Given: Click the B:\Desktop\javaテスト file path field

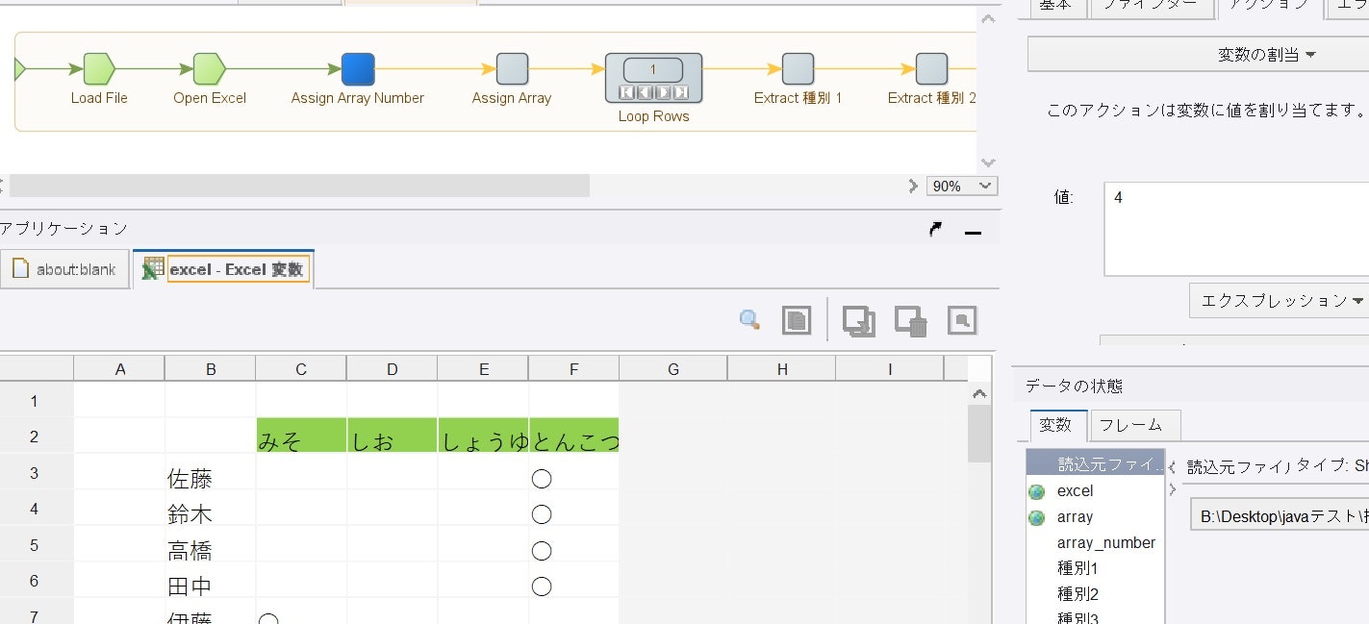Looking at the screenshot, I should 1280,516.
